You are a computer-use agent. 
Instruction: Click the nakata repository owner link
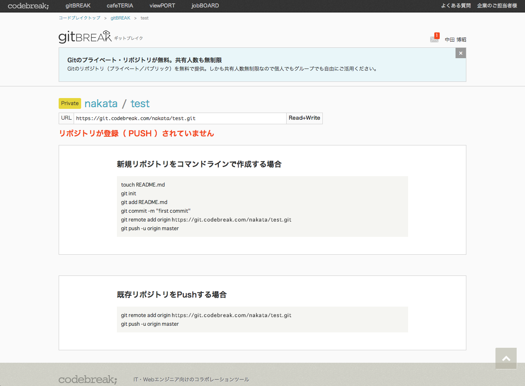[x=101, y=103]
